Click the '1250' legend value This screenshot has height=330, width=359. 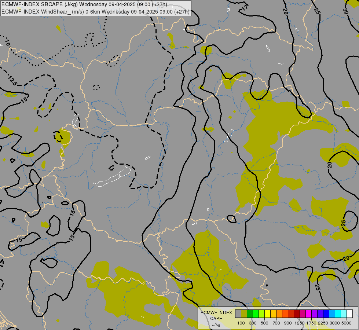(300, 323)
